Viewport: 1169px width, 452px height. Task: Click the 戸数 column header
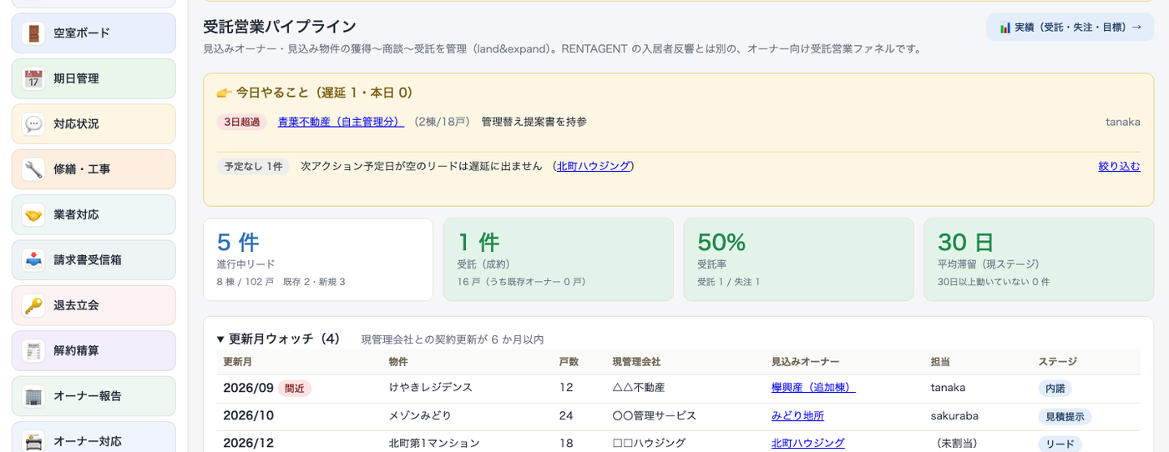[x=569, y=362]
